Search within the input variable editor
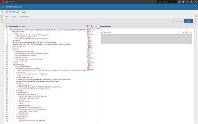Viewport: 198px width, 124px height. [x=92, y=26]
